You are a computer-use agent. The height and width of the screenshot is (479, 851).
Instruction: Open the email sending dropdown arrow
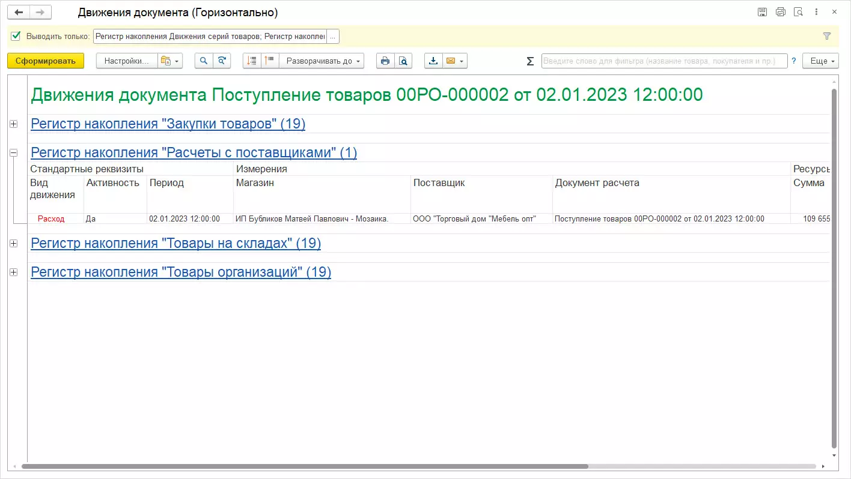pos(462,61)
